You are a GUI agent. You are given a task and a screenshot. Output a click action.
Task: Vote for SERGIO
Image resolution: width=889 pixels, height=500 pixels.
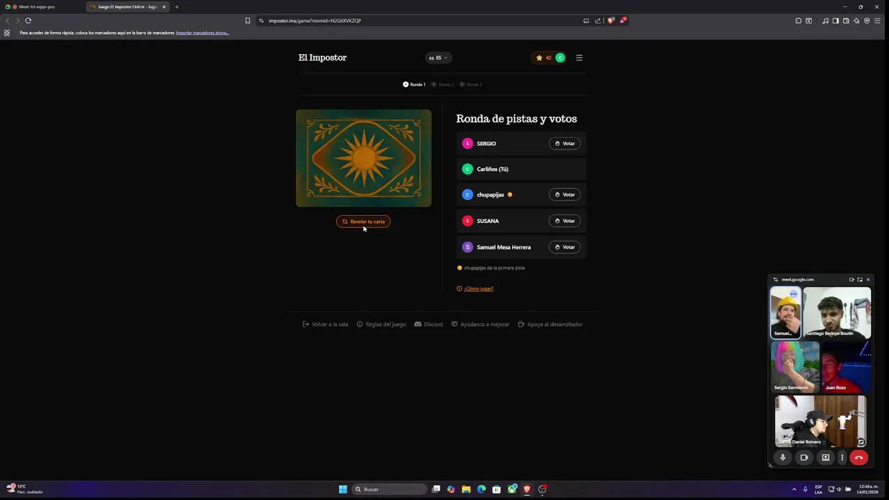(565, 144)
